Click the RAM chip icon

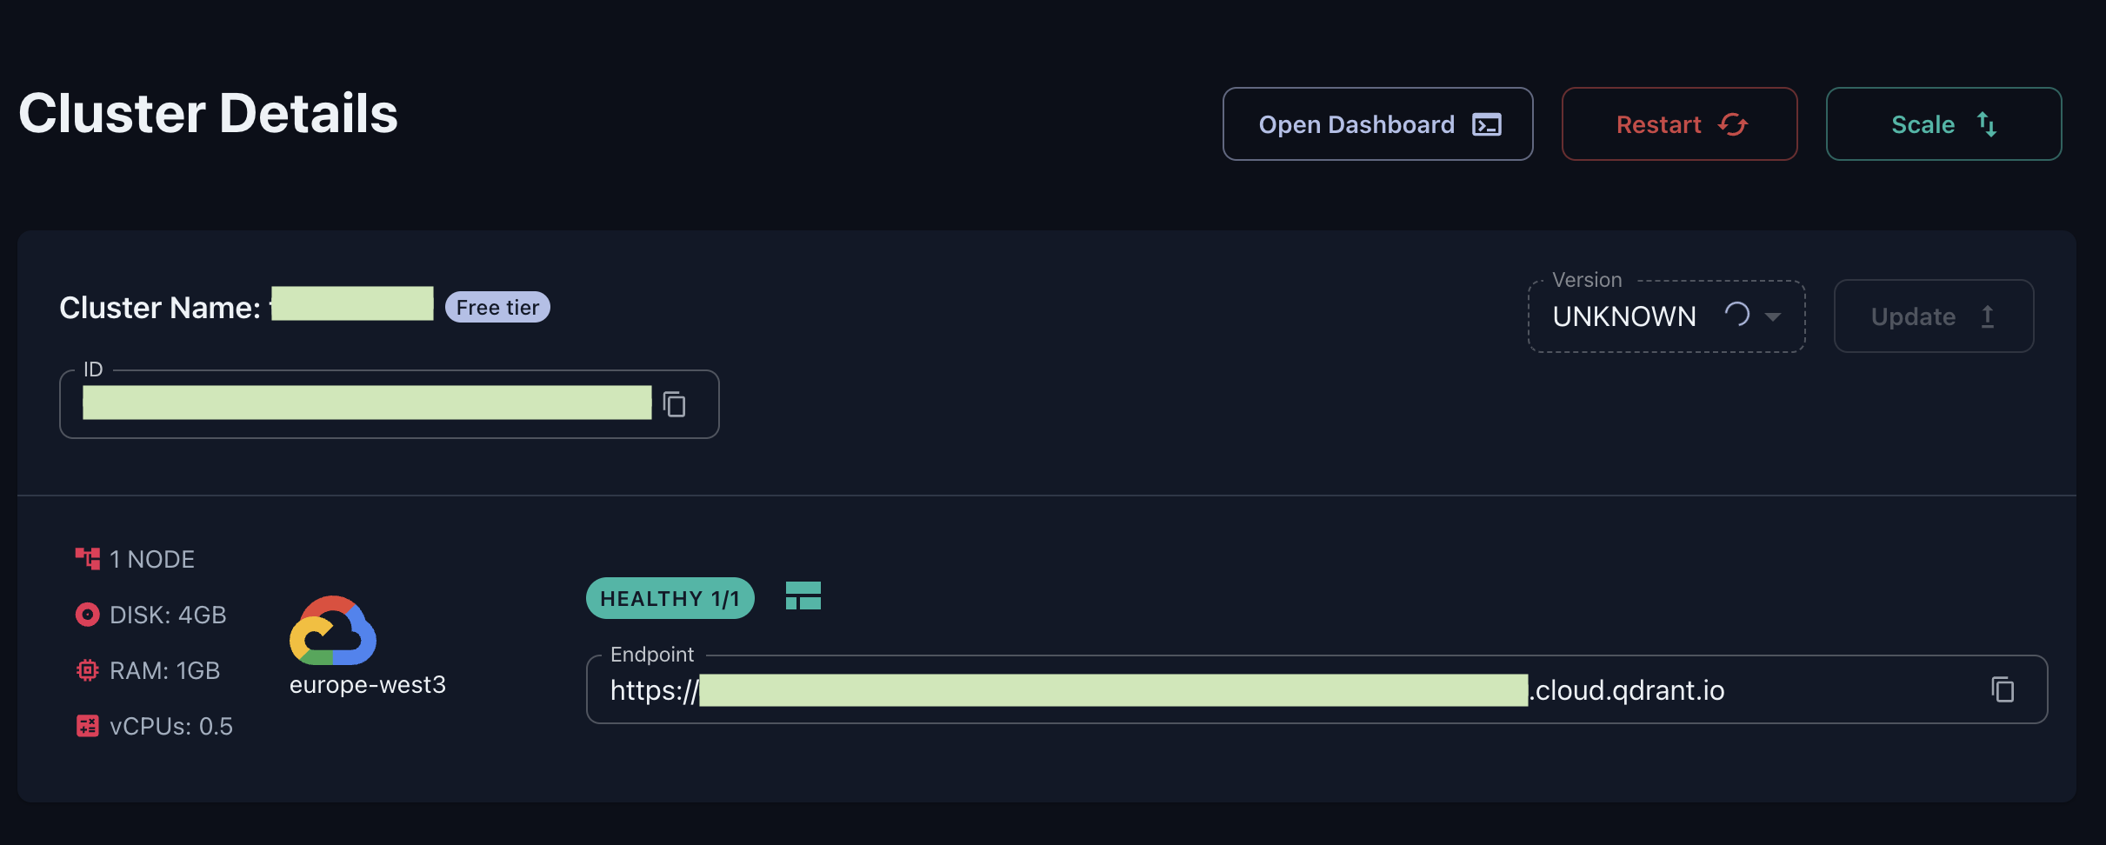click(88, 670)
